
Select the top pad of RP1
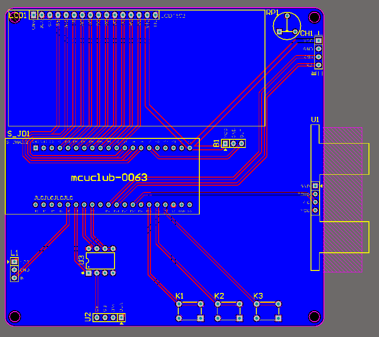(287, 16)
